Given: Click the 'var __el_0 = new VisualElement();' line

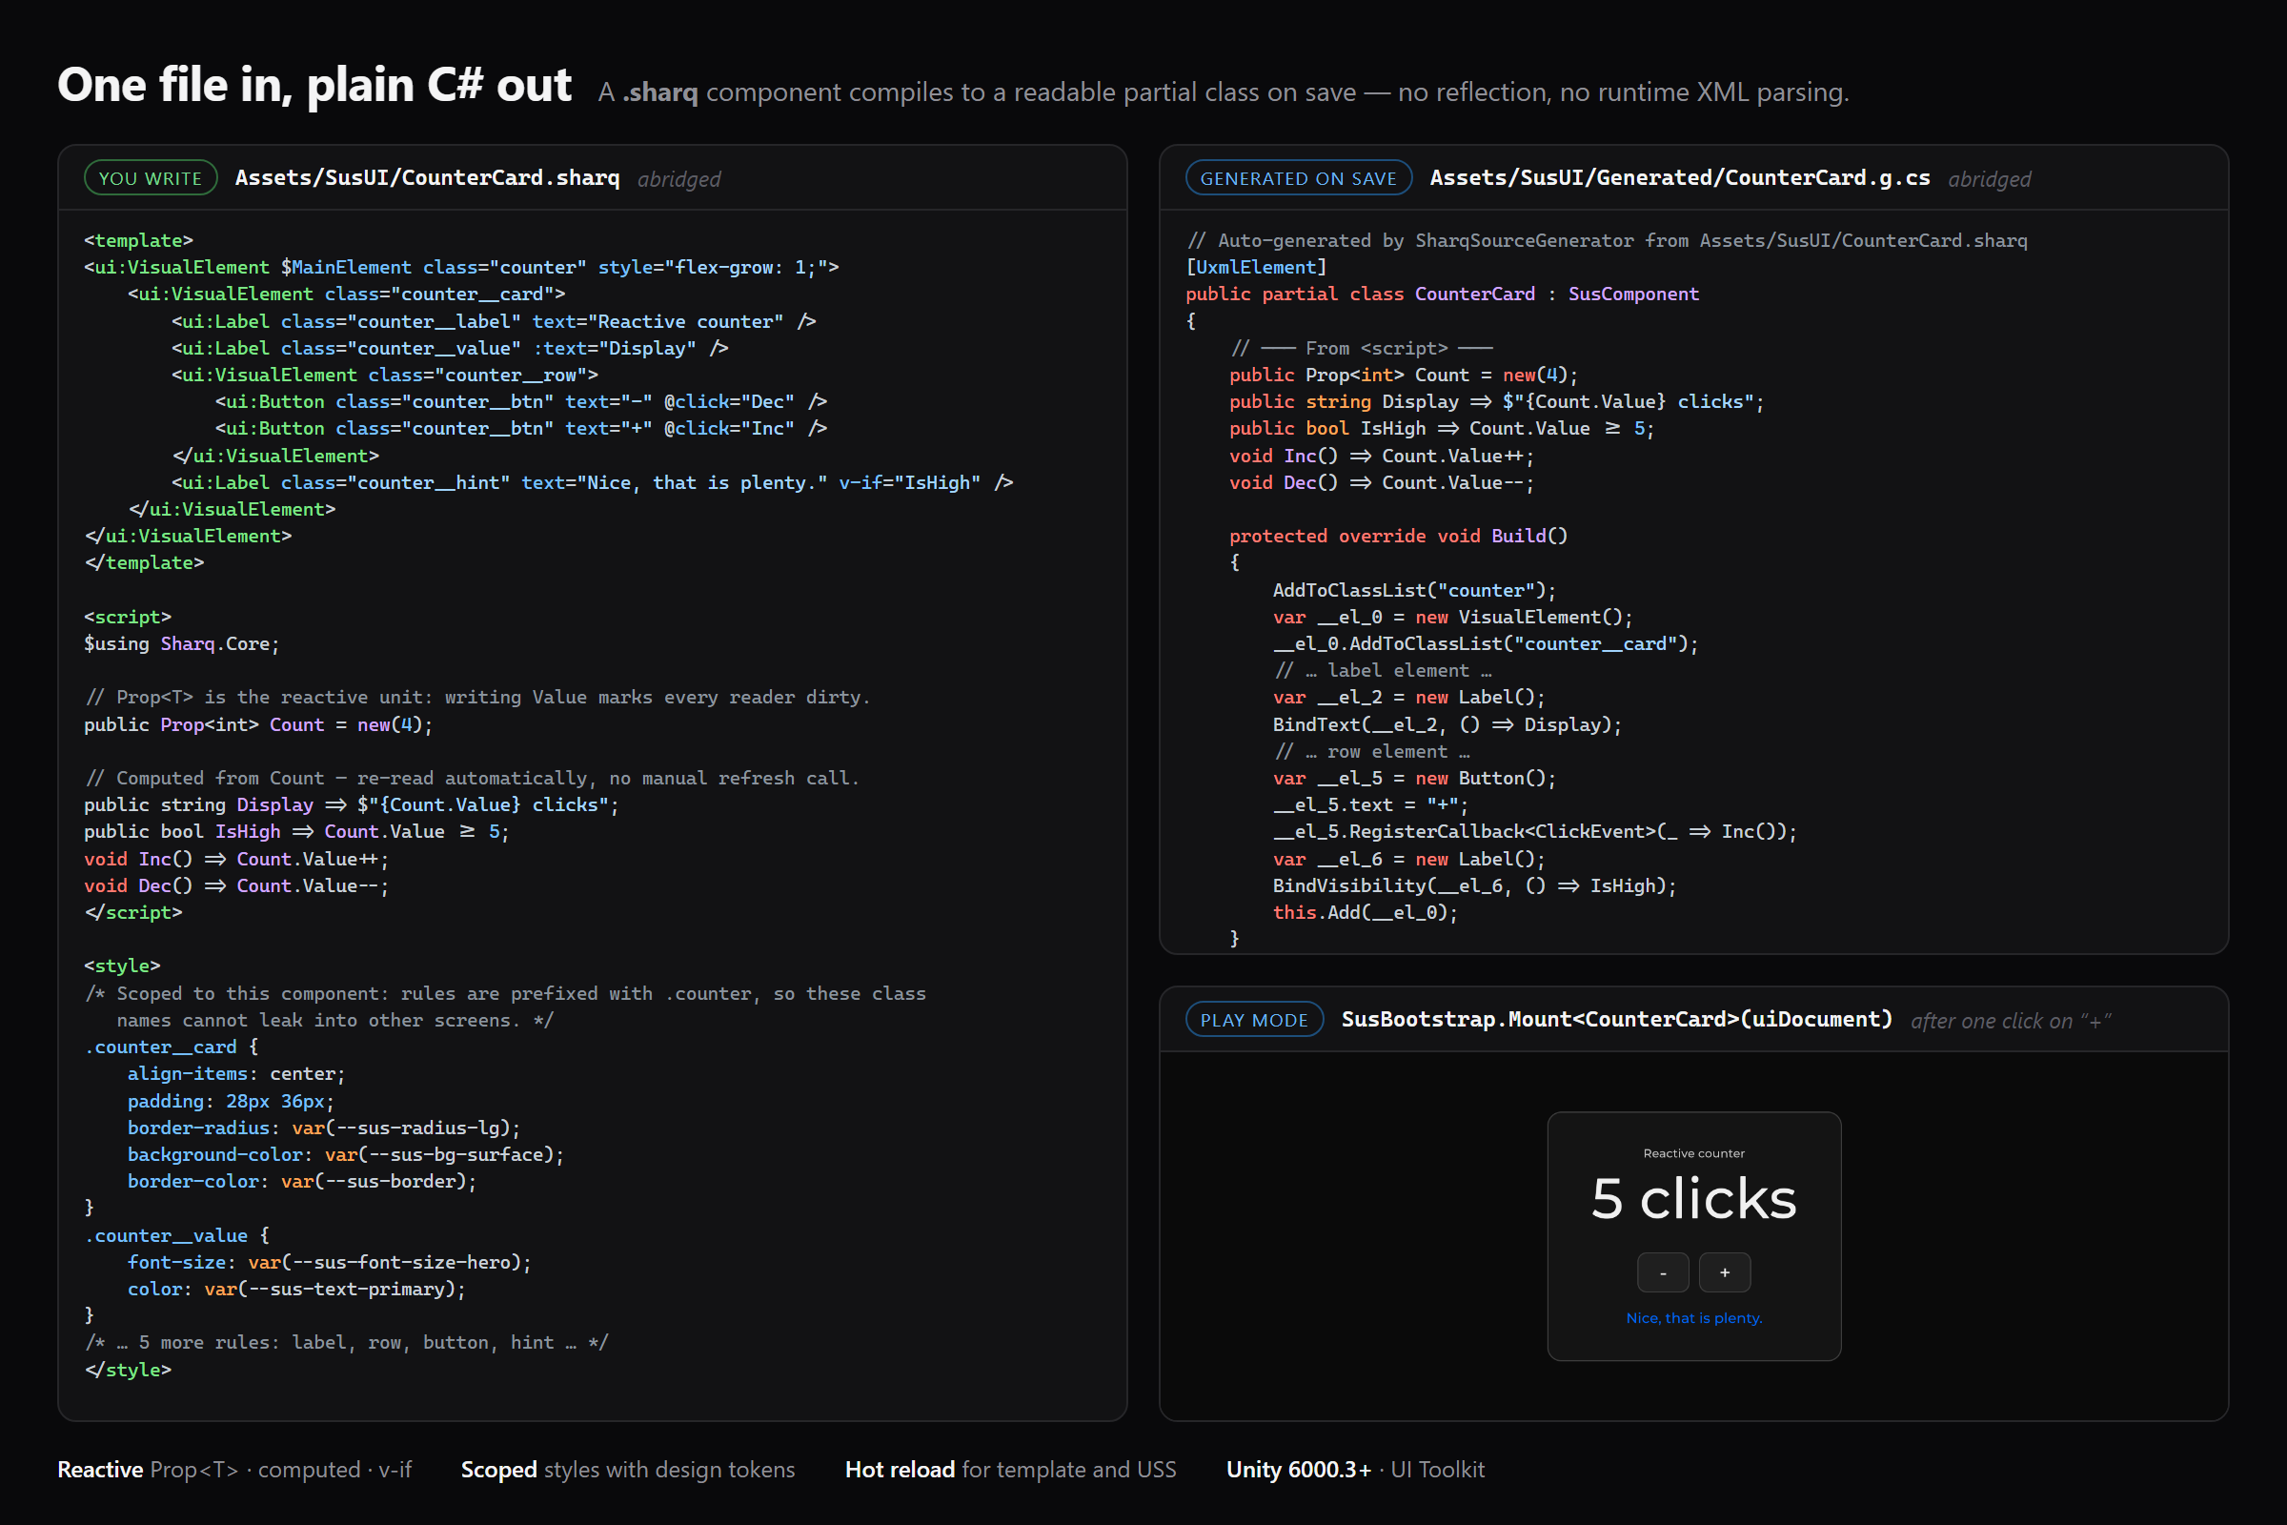Looking at the screenshot, I should tap(1454, 617).
